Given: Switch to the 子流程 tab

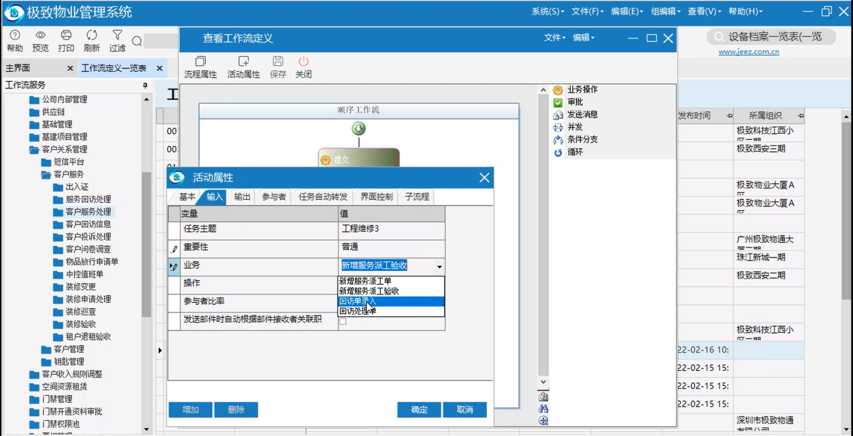Looking at the screenshot, I should click(417, 197).
